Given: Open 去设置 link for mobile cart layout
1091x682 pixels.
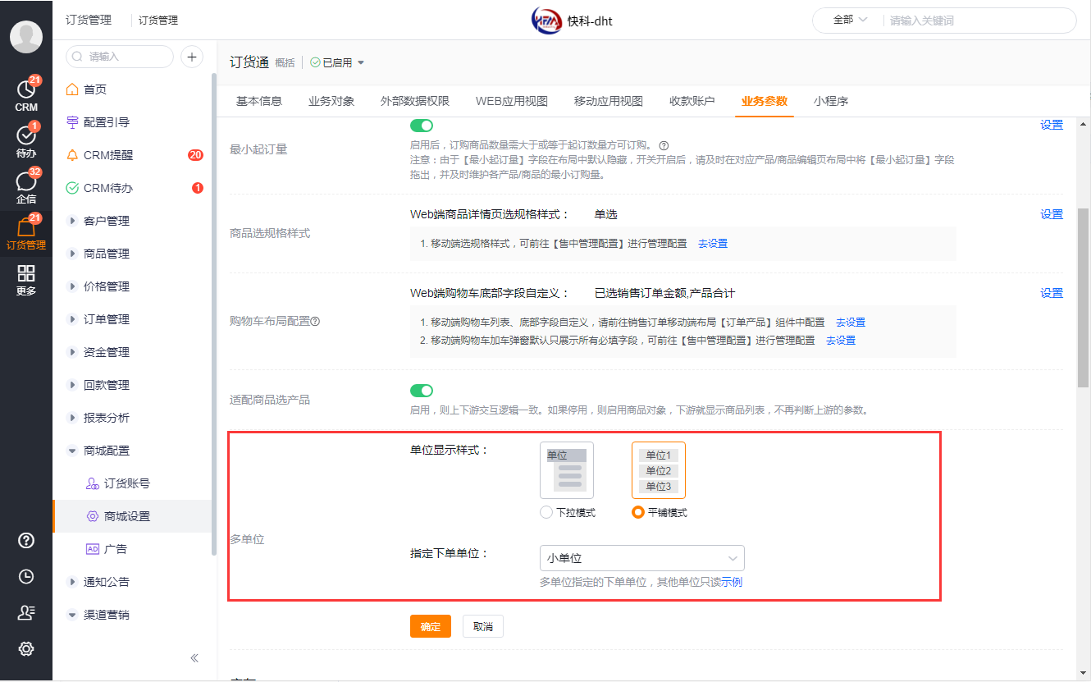Looking at the screenshot, I should [850, 323].
